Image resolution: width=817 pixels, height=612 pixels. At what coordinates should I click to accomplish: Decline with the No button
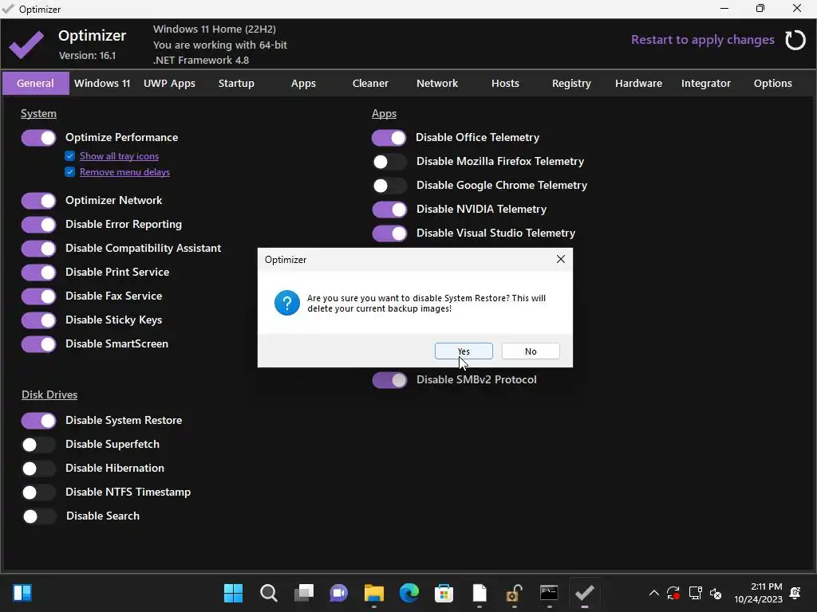click(x=531, y=351)
